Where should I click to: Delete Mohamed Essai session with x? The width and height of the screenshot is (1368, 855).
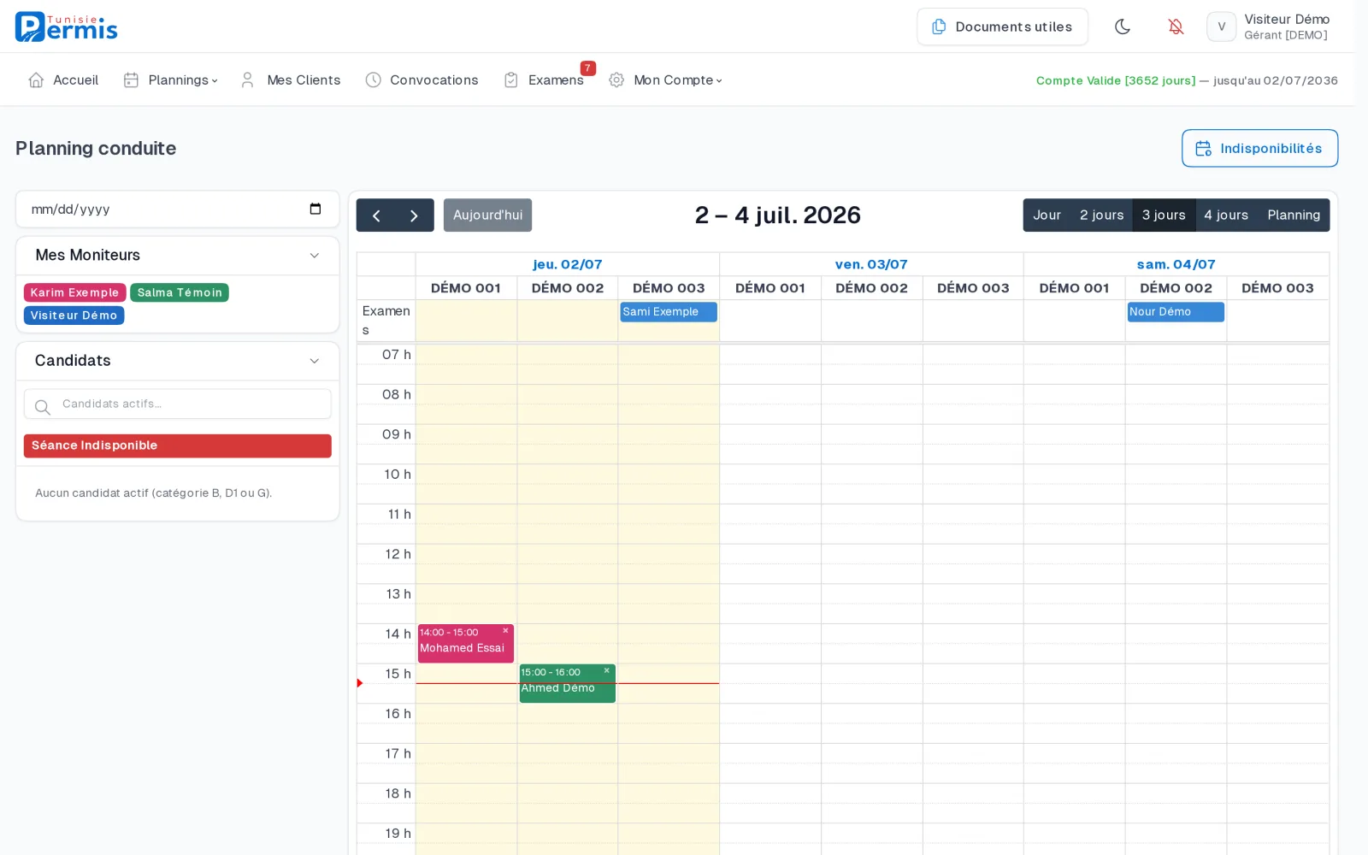click(505, 631)
